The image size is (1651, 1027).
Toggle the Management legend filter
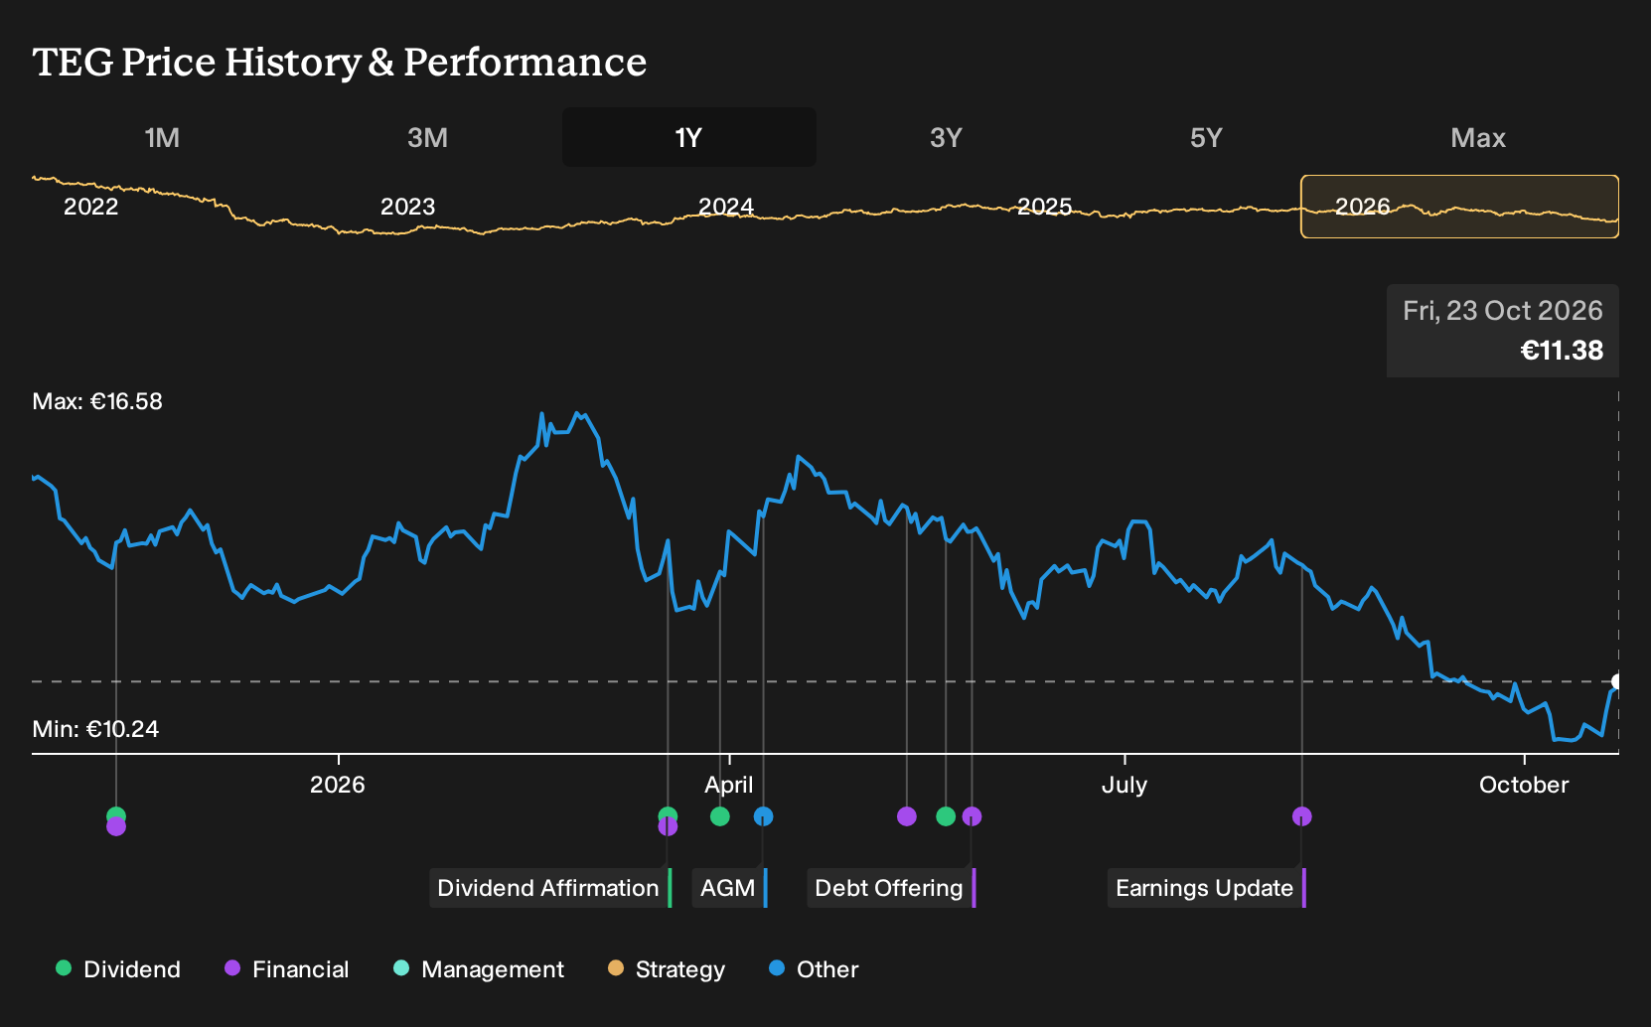(479, 969)
